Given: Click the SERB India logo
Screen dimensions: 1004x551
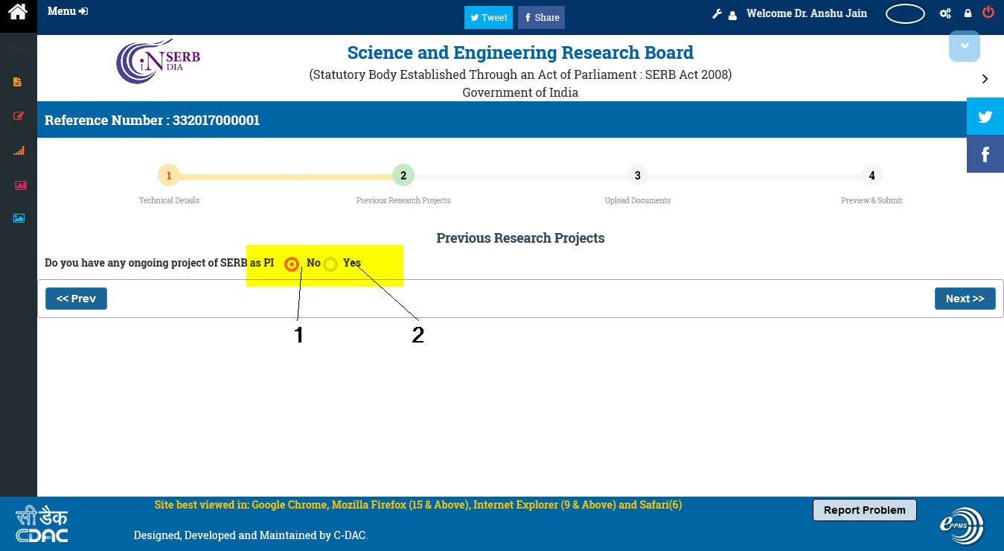Looking at the screenshot, I should click(x=158, y=62).
